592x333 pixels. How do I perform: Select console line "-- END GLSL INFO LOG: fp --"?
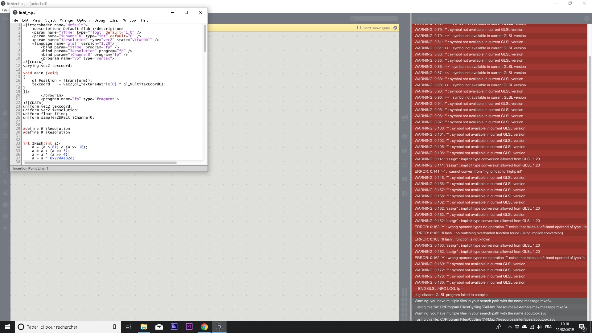coord(499,289)
